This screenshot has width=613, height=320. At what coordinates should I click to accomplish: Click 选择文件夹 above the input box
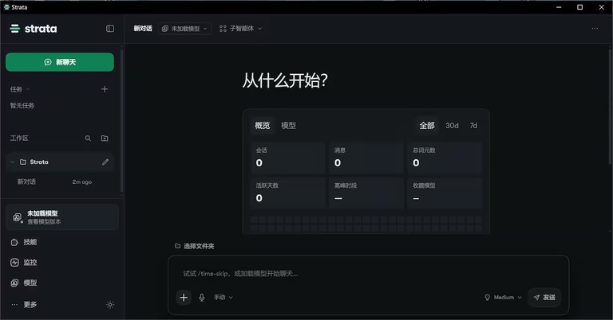[x=194, y=246]
